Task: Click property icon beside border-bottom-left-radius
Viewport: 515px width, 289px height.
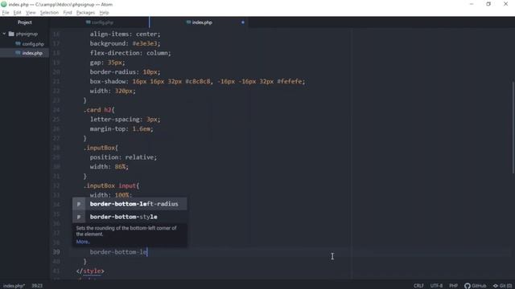Action: tap(79, 204)
